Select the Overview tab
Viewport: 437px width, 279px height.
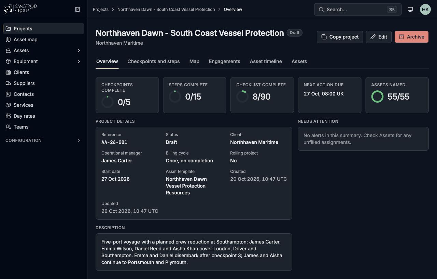pyautogui.click(x=107, y=61)
